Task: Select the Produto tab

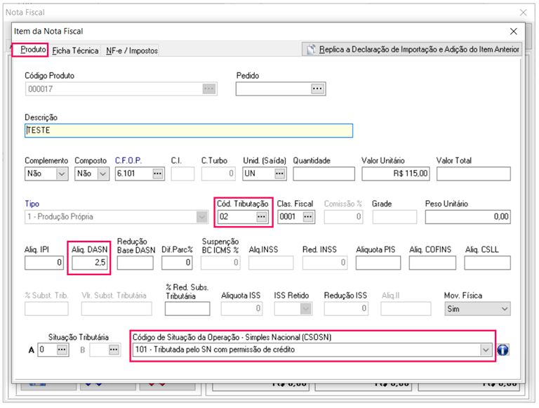Action: point(32,50)
